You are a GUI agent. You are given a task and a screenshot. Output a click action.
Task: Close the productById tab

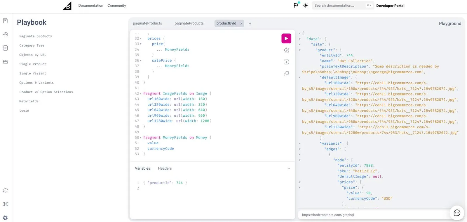click(x=241, y=24)
